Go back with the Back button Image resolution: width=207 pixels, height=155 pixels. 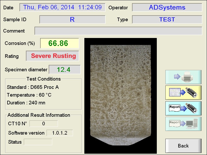click(x=183, y=146)
